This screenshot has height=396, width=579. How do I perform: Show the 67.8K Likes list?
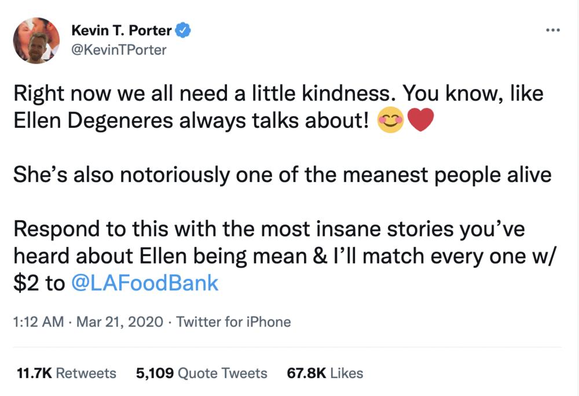(x=325, y=373)
